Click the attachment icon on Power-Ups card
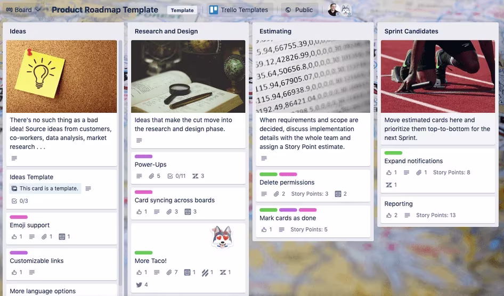The image size is (504, 296). pos(151,176)
